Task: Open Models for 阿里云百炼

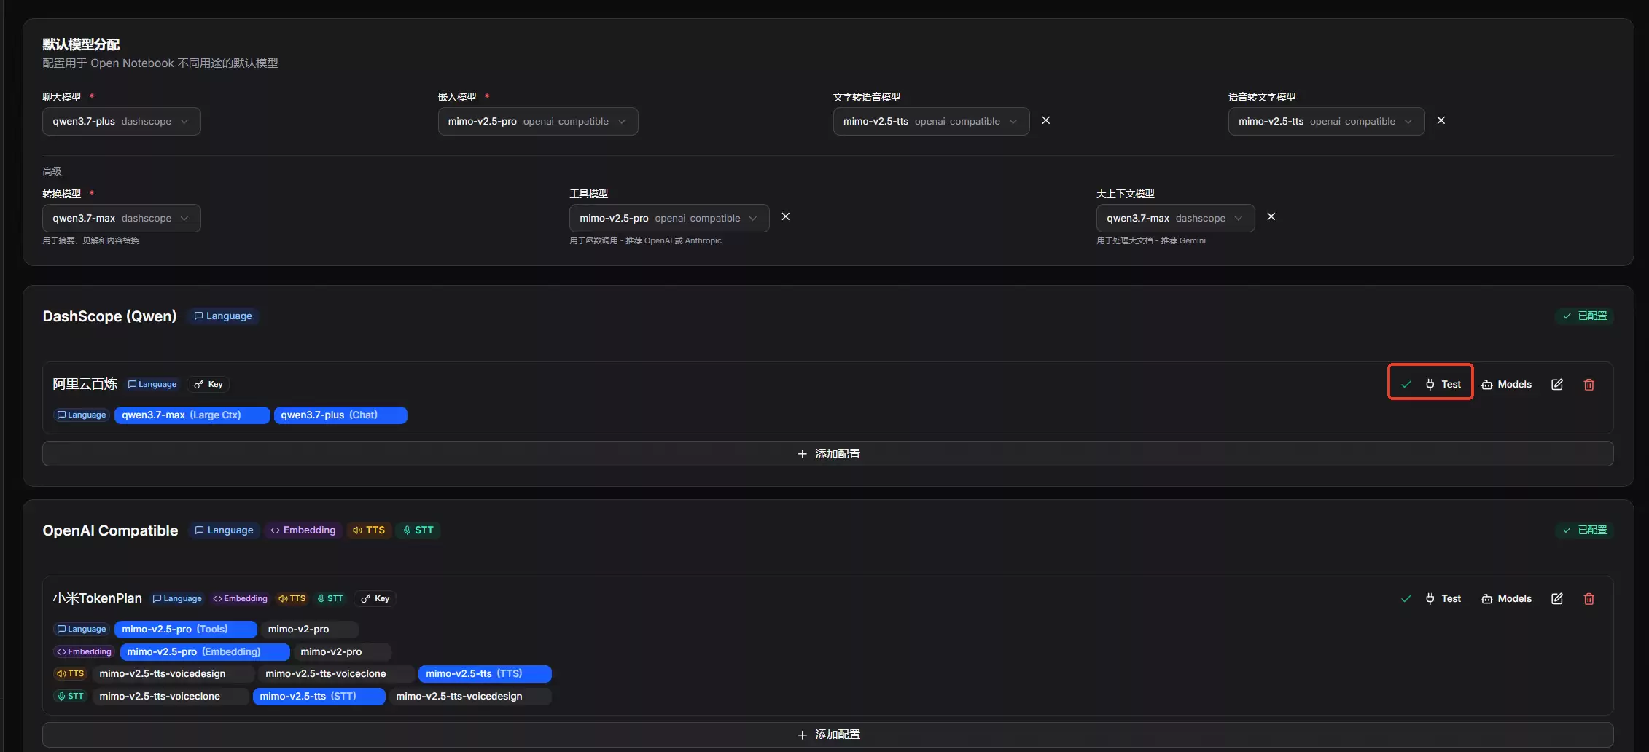Action: tap(1507, 385)
